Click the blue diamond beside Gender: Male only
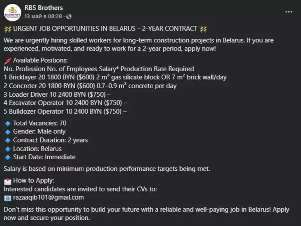This screenshot has width=301, height=226. pyautogui.click(x=8, y=132)
